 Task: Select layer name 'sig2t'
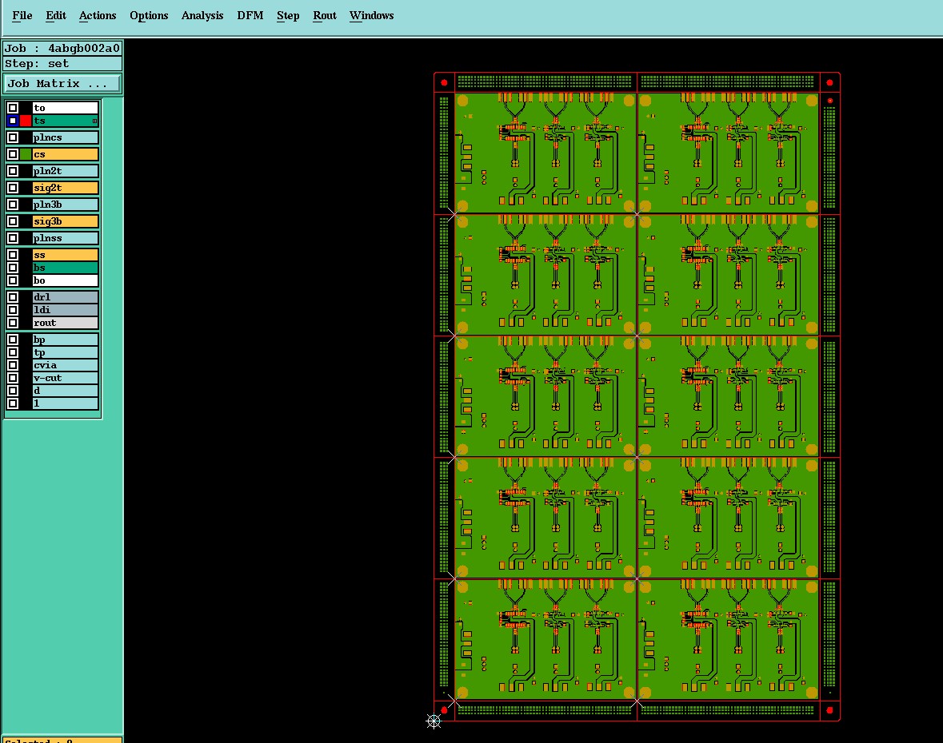click(65, 188)
